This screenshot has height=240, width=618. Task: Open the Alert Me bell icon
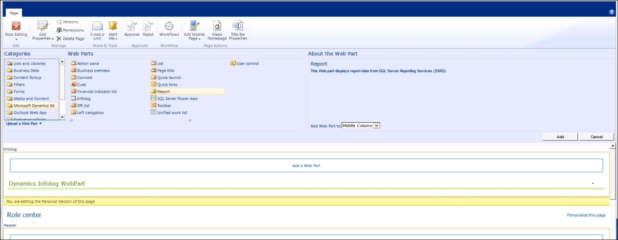point(112,25)
